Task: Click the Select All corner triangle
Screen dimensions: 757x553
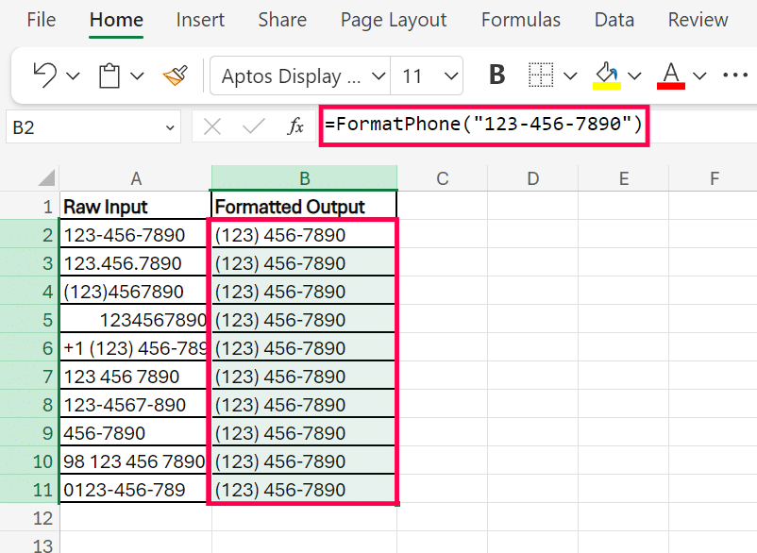Action: coord(47,178)
